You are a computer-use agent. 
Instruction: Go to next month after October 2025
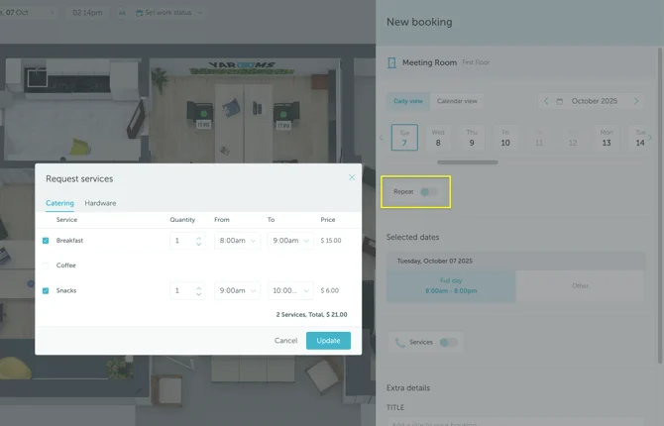636,101
